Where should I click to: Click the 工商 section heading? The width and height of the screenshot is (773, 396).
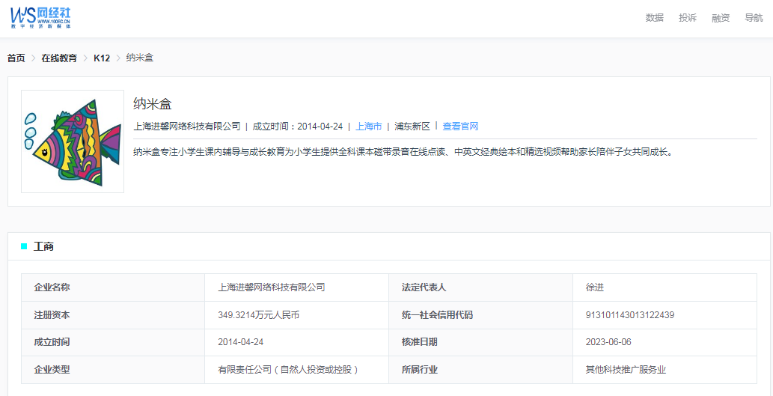43,246
